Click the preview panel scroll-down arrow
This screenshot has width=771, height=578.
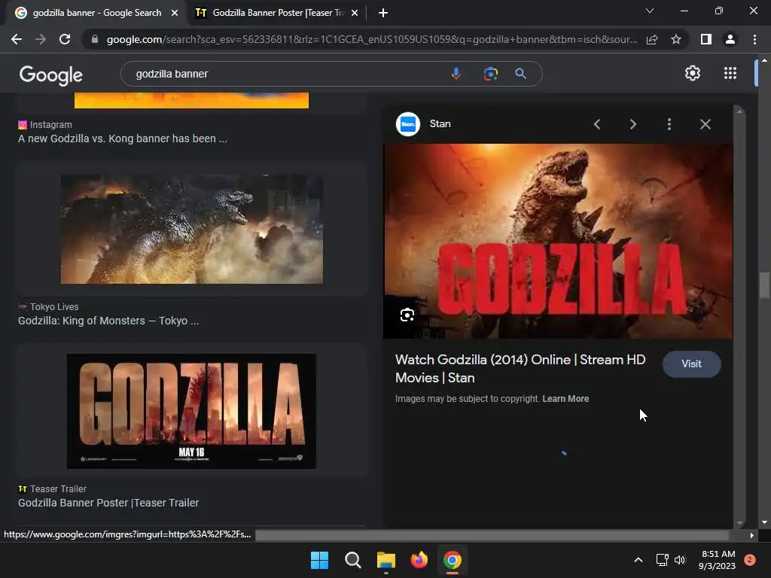739,524
